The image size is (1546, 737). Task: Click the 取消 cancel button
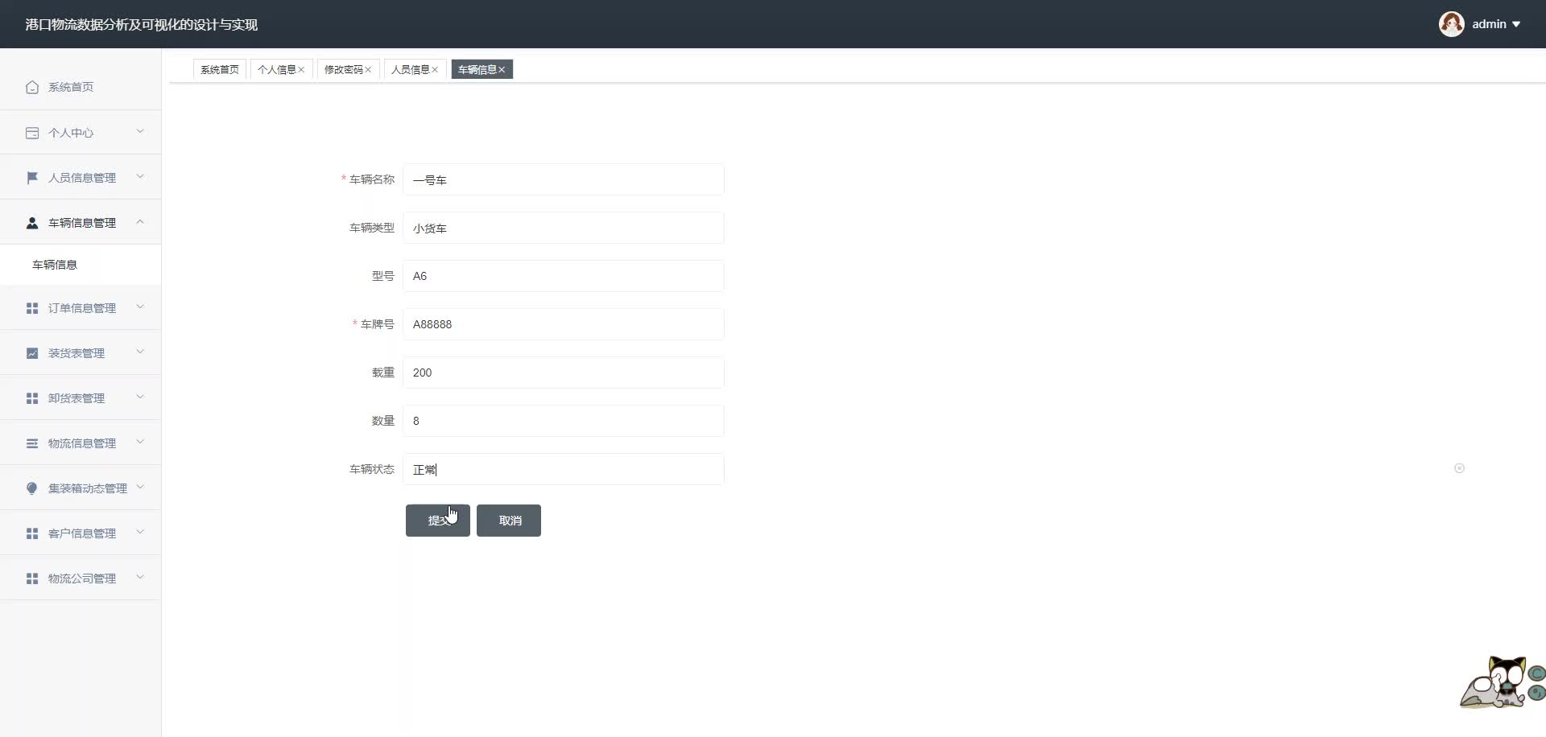(509, 521)
